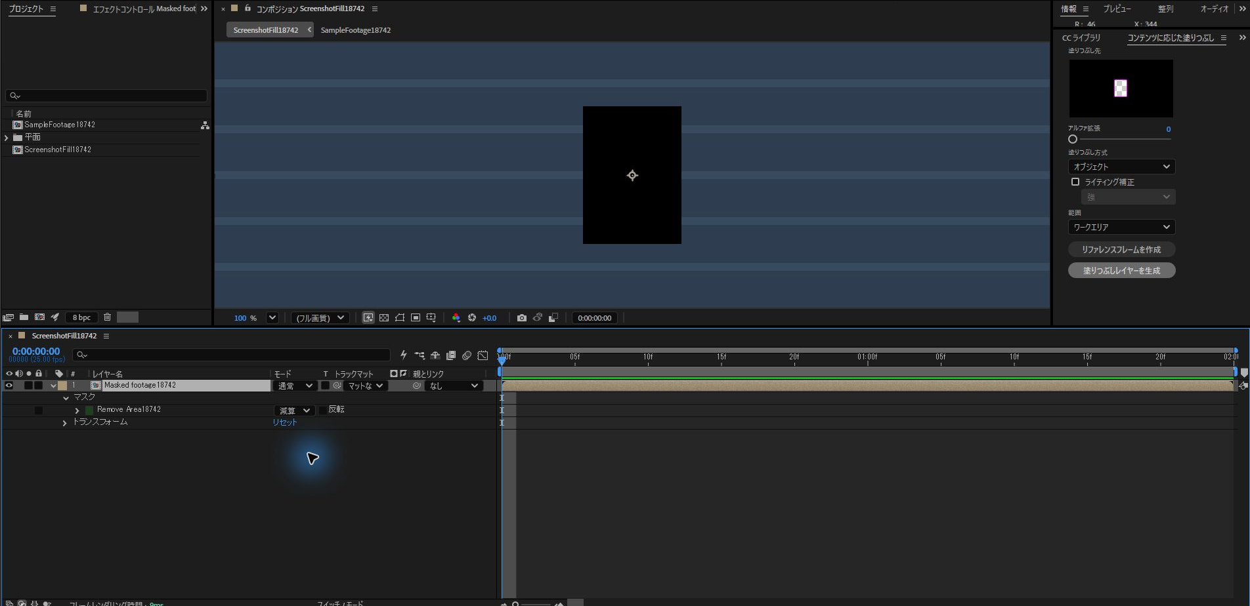Delete selected item with the trash icon
The width and height of the screenshot is (1250, 606).
pyautogui.click(x=108, y=317)
